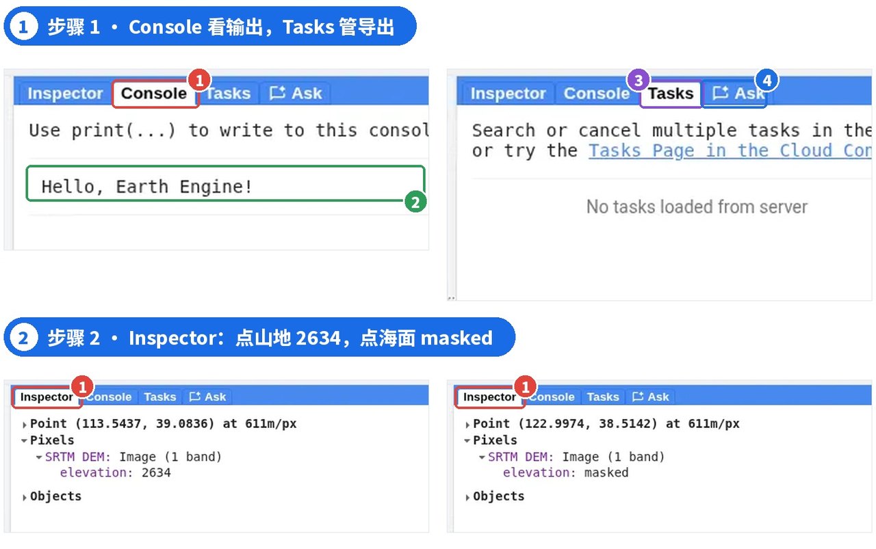876x549 pixels.
Task: Open Tasks tab in the elevation 2634 panel
Action: coord(160,397)
